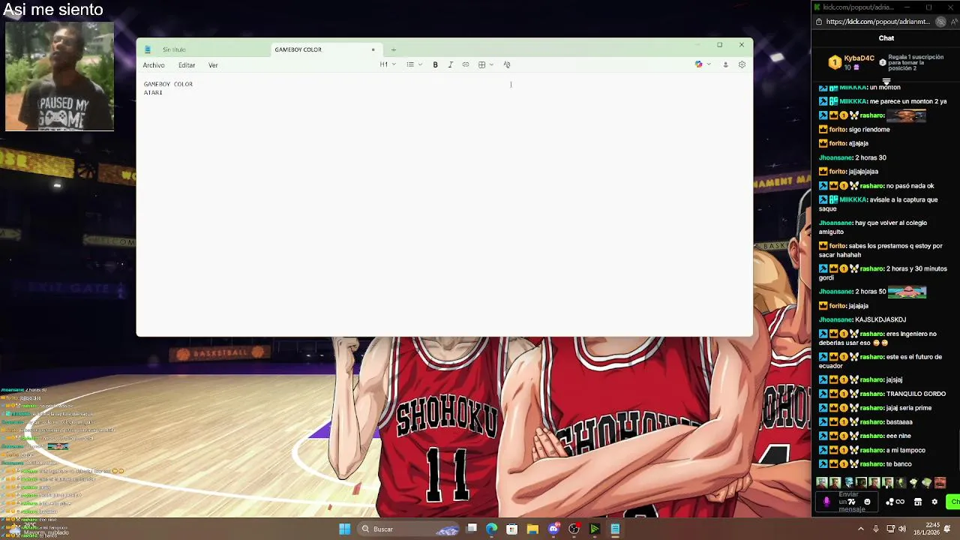Click the 'Asi me siento' webcam overlay image
This screenshot has width=960, height=540.
click(x=59, y=76)
